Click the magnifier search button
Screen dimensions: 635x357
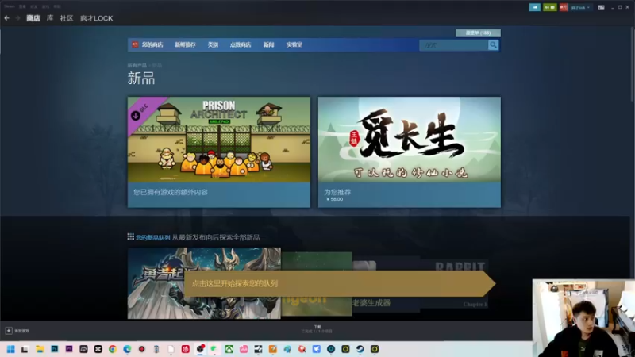click(493, 45)
